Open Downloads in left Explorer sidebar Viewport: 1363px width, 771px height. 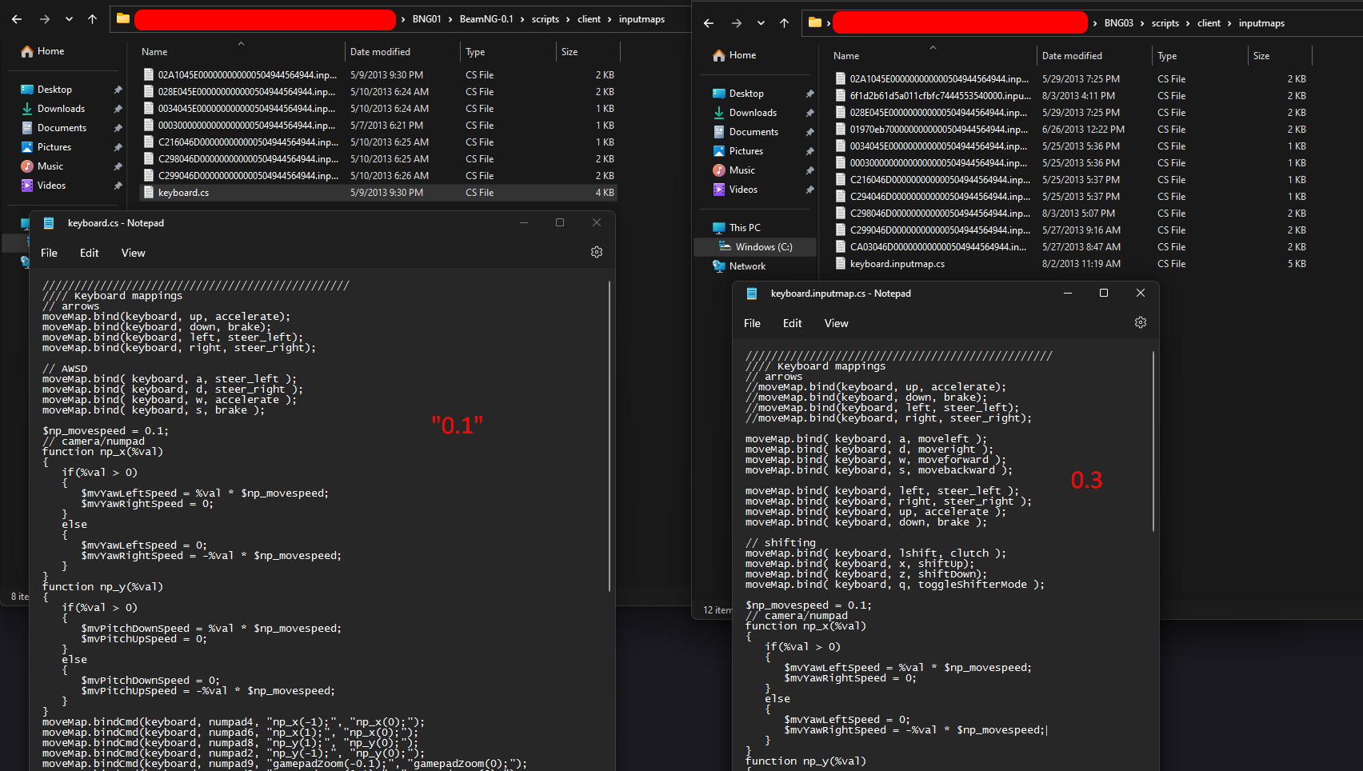click(61, 109)
